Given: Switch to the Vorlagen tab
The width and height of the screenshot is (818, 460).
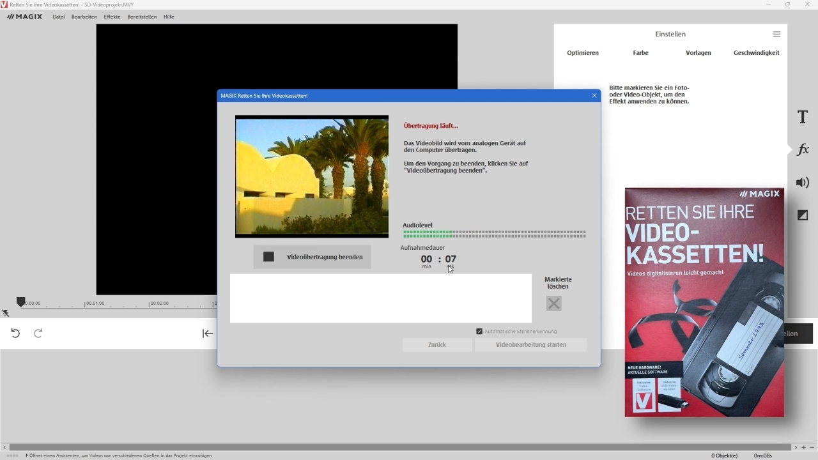Looking at the screenshot, I should (698, 53).
